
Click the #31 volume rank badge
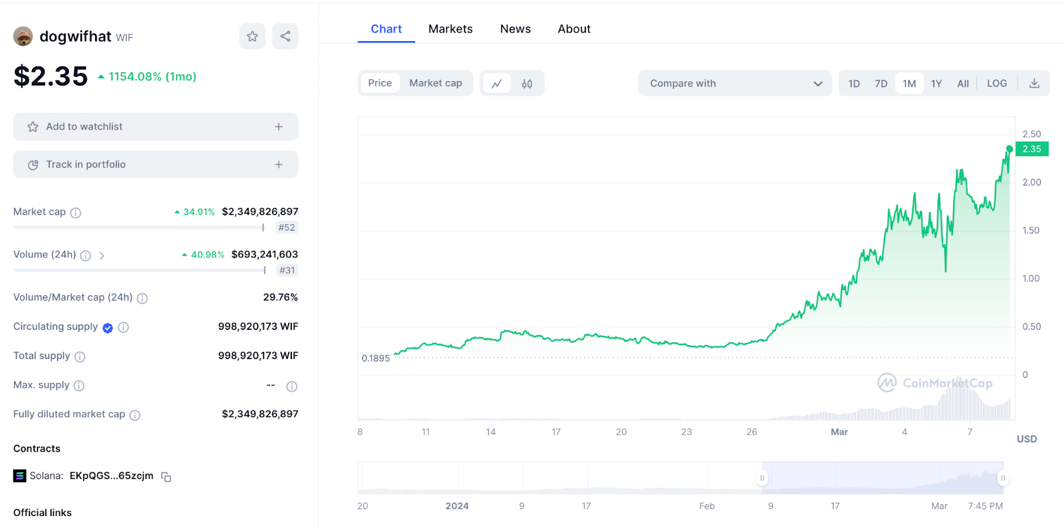tap(287, 270)
